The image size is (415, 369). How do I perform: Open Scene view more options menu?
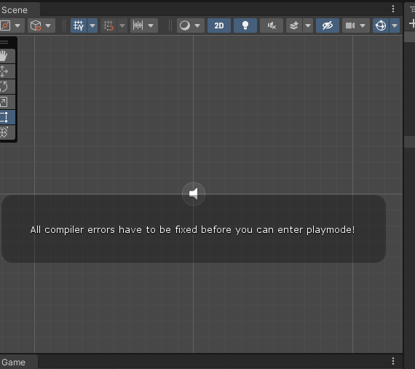(x=393, y=9)
